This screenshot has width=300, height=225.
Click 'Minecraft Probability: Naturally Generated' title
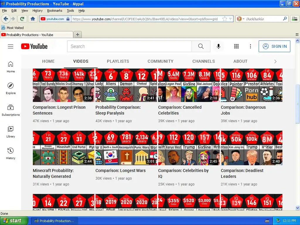pos(53,173)
